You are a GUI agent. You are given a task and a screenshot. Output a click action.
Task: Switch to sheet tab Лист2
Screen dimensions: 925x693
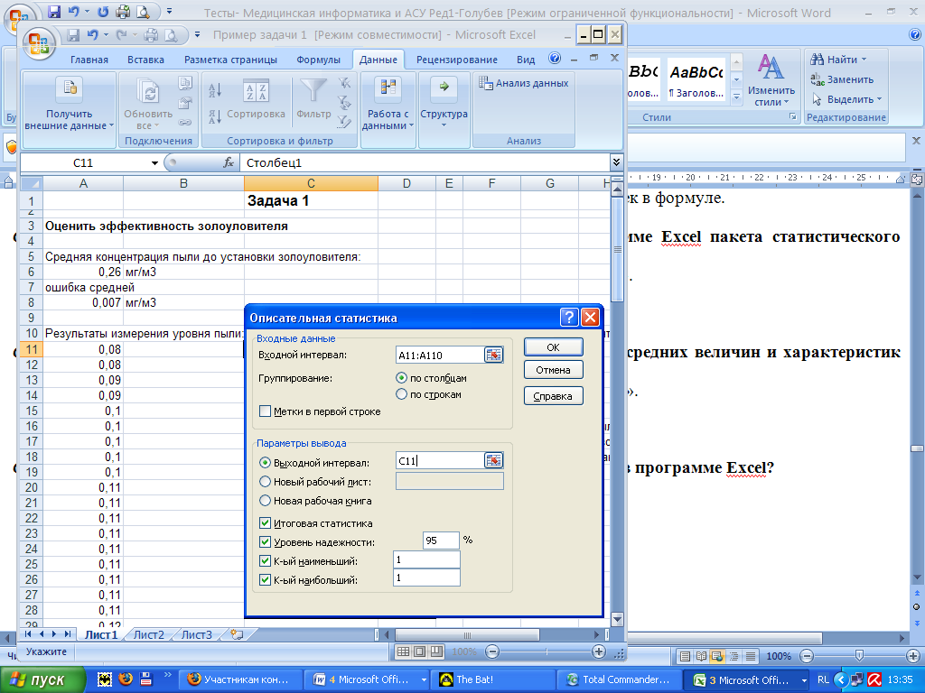(x=149, y=634)
